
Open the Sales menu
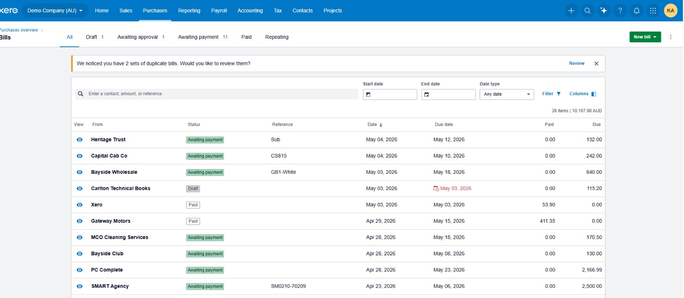pos(126,11)
